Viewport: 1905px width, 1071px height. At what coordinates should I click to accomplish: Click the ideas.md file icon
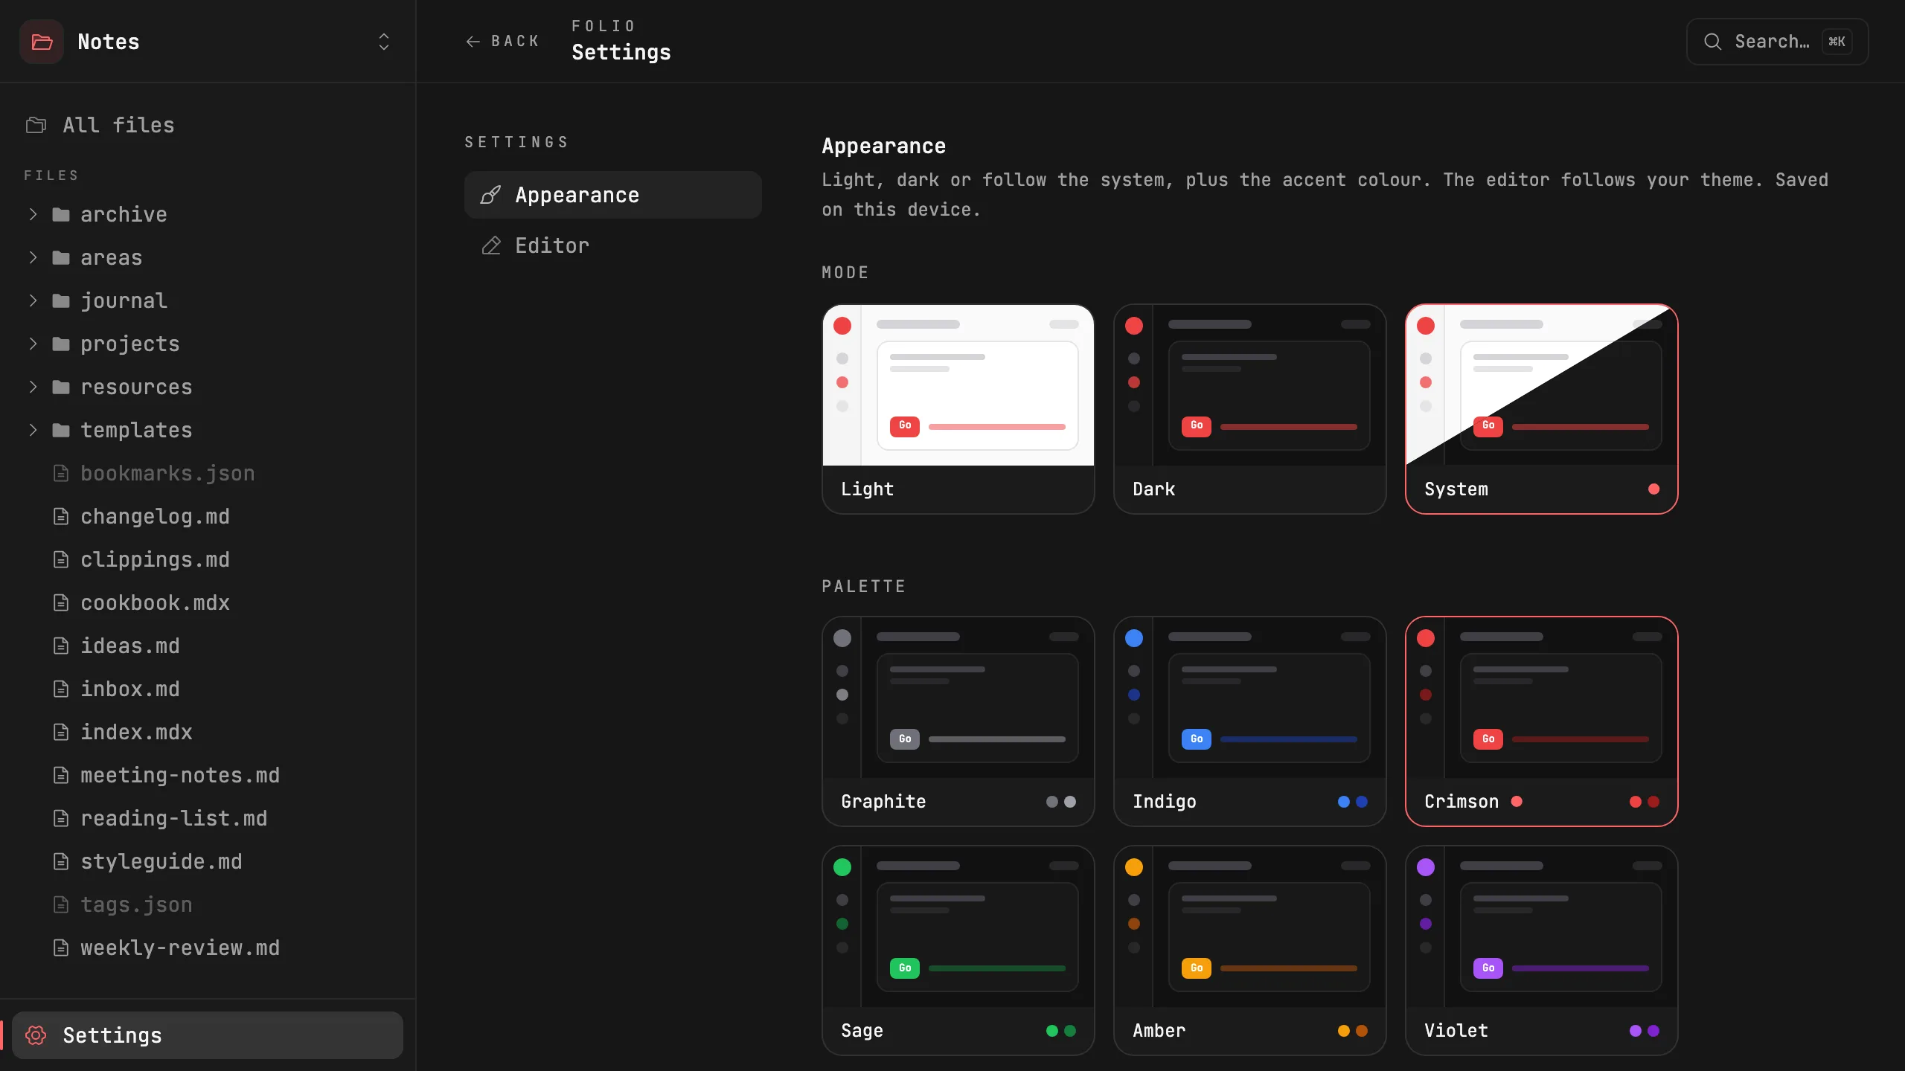61,646
